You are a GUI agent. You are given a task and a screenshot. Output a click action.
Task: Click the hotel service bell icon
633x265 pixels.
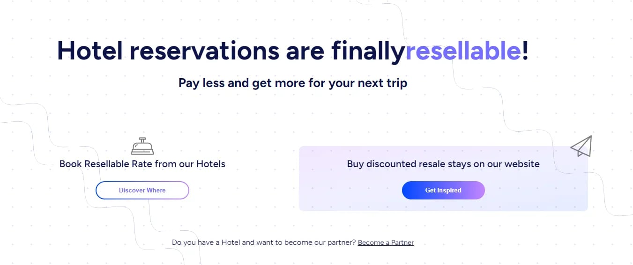142,147
